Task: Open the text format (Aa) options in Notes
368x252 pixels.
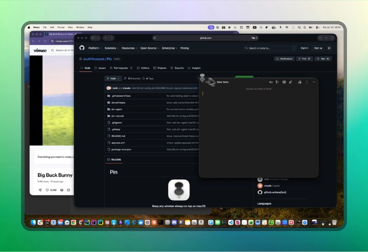Action: pos(270,82)
